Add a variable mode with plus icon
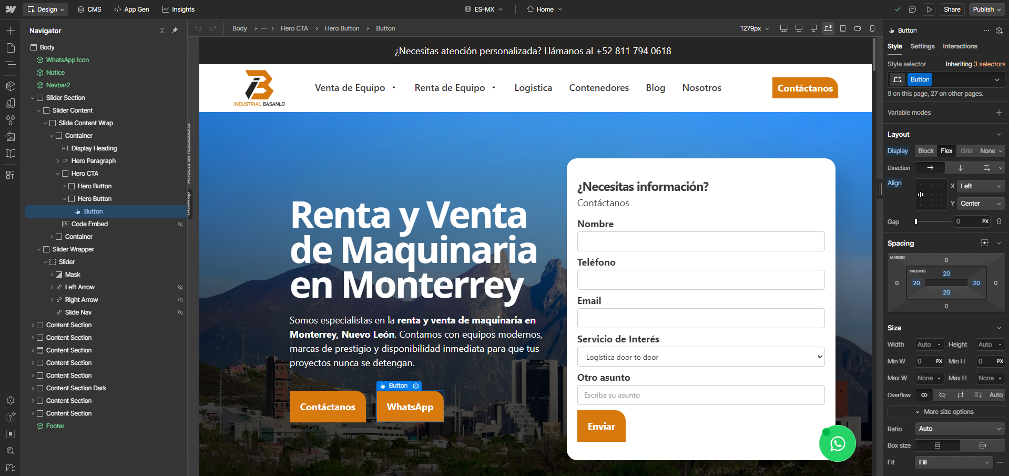 click(x=999, y=113)
